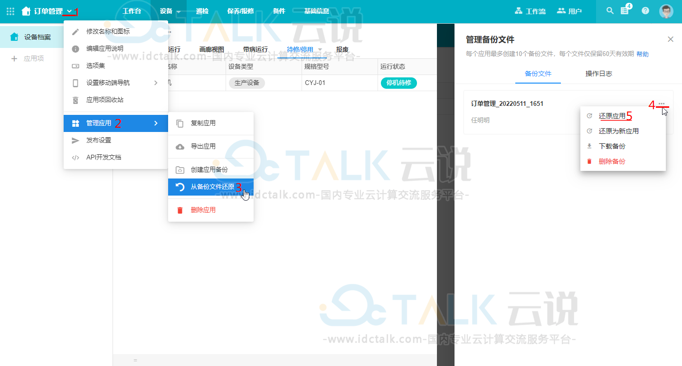Click the red trash icon beside 删除应用
The image size is (682, 366).
pyautogui.click(x=180, y=210)
